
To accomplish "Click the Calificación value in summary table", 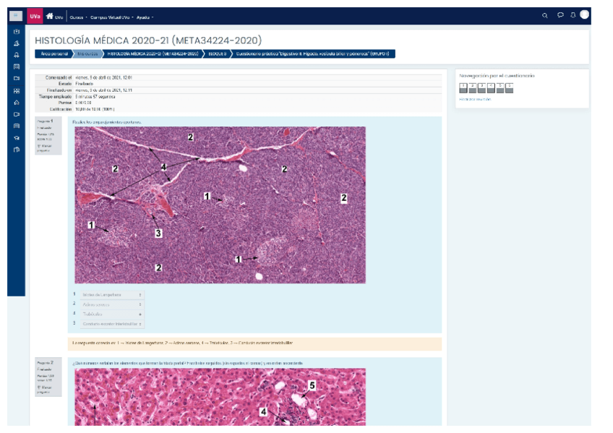I will [95, 109].
